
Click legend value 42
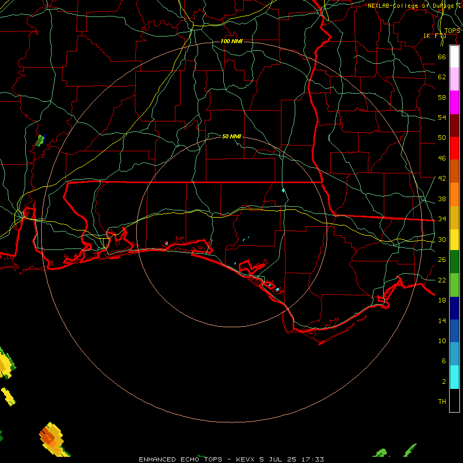click(442, 179)
